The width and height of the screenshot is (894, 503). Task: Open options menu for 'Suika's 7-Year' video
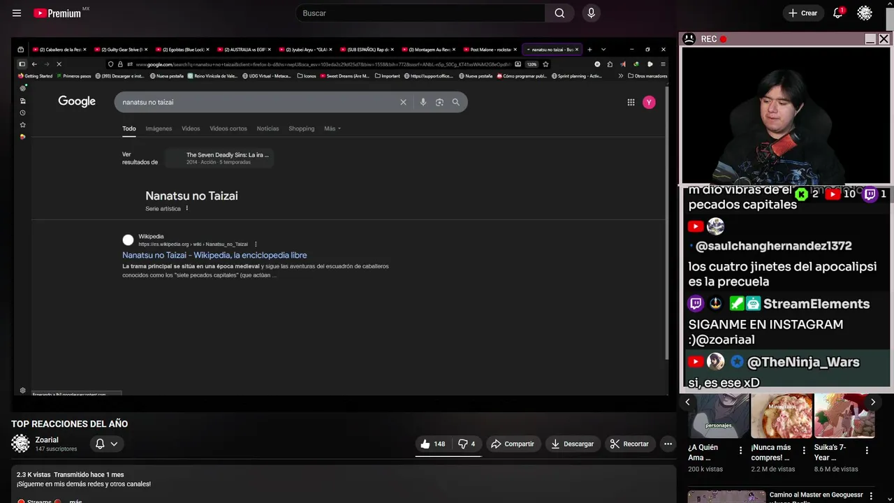(x=867, y=451)
